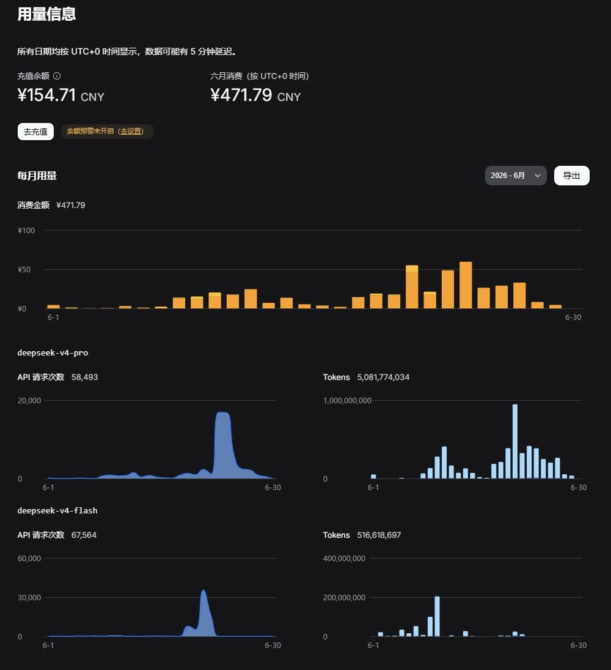611x670 pixels.
Task: Click the UTC+0 time notice text
Action: pos(127,51)
